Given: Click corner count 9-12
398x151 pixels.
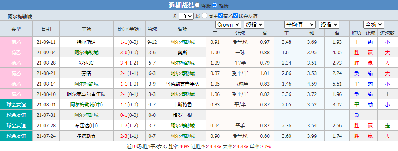Looking at the screenshot, I should click(152, 42).
